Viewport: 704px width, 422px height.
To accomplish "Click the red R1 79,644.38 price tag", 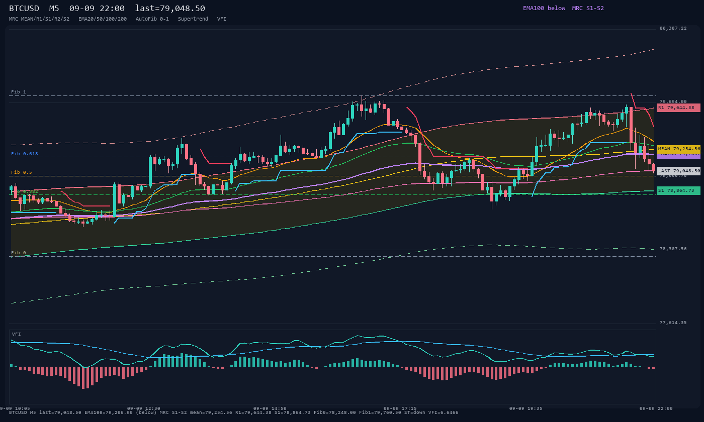I will [x=678, y=108].
